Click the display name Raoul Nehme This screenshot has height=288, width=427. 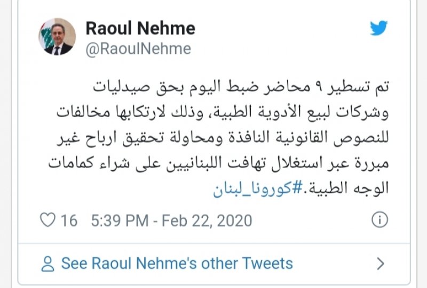pos(140,28)
